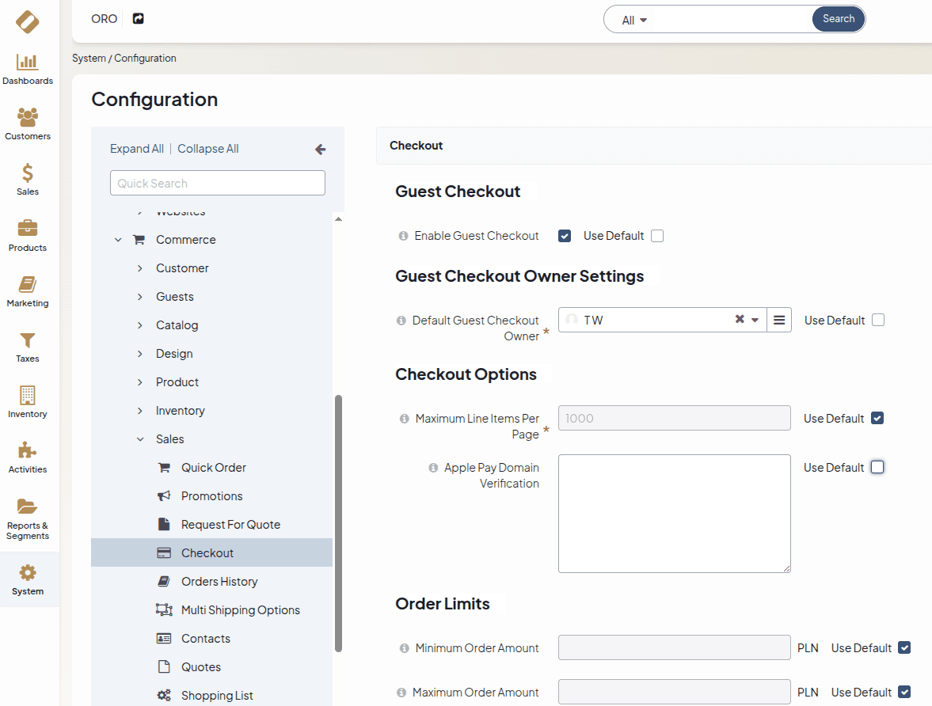The height and width of the screenshot is (706, 932).
Task: Select Multi Shipping Options menu item
Action: point(240,610)
